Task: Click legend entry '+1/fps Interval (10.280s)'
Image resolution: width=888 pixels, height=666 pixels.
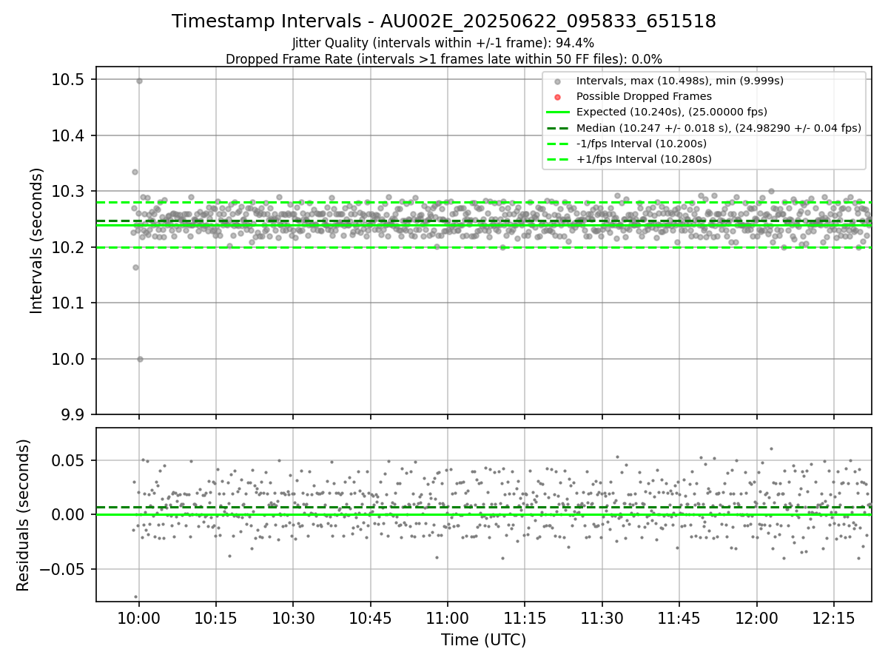Action: 644,159
